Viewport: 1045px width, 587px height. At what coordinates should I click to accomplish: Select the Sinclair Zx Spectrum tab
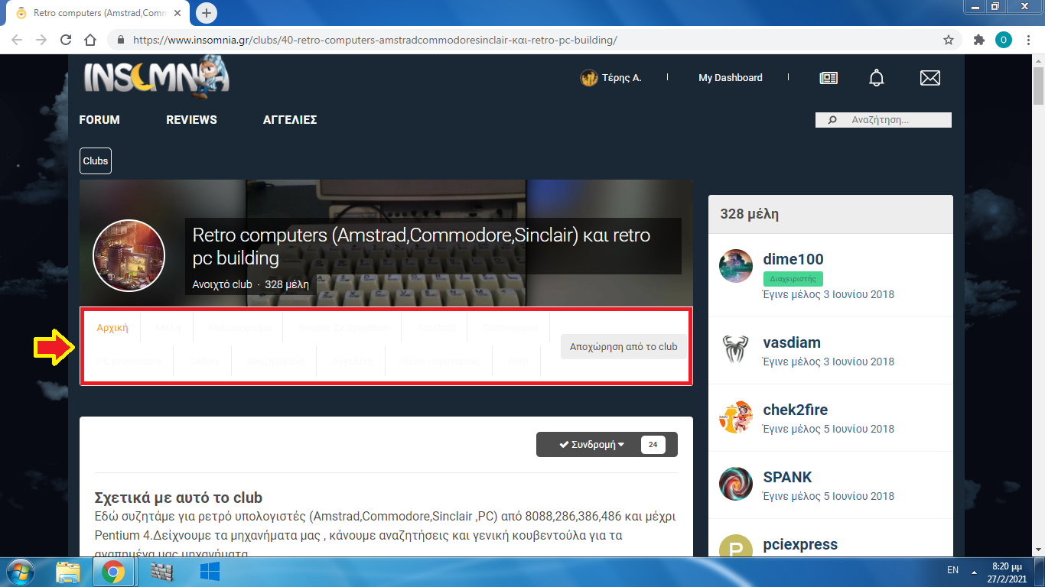344,327
